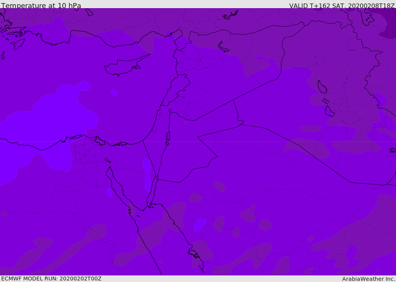396x282 pixels.
Task: Click the island of Cyprus on the map
Action: (x=126, y=66)
